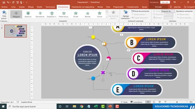
Task: Apply the Barrido animation effect
Action: click(88, 14)
